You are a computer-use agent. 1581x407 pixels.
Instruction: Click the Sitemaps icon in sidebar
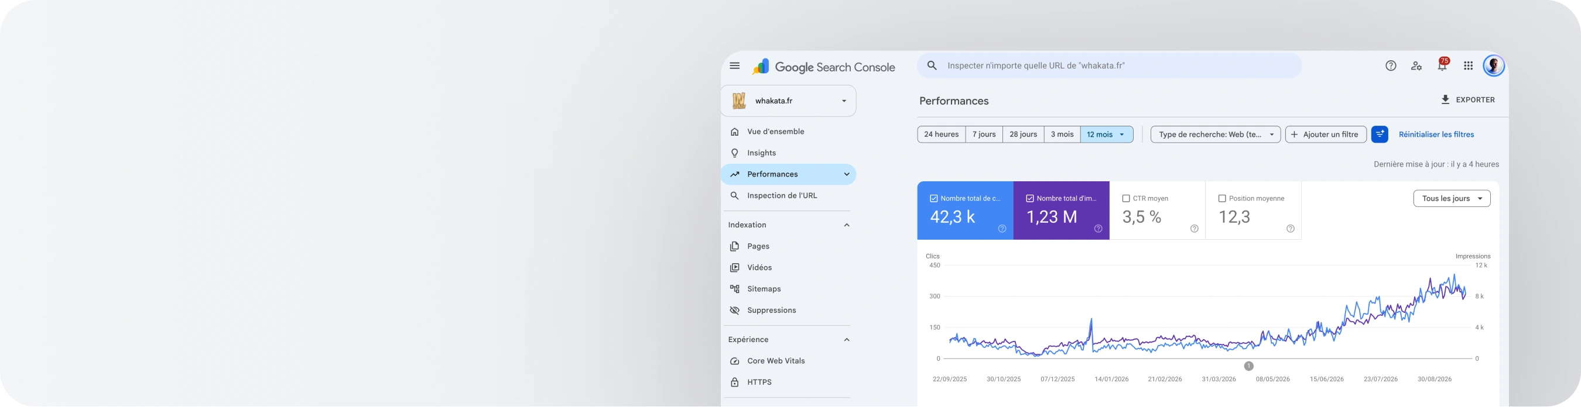click(735, 289)
